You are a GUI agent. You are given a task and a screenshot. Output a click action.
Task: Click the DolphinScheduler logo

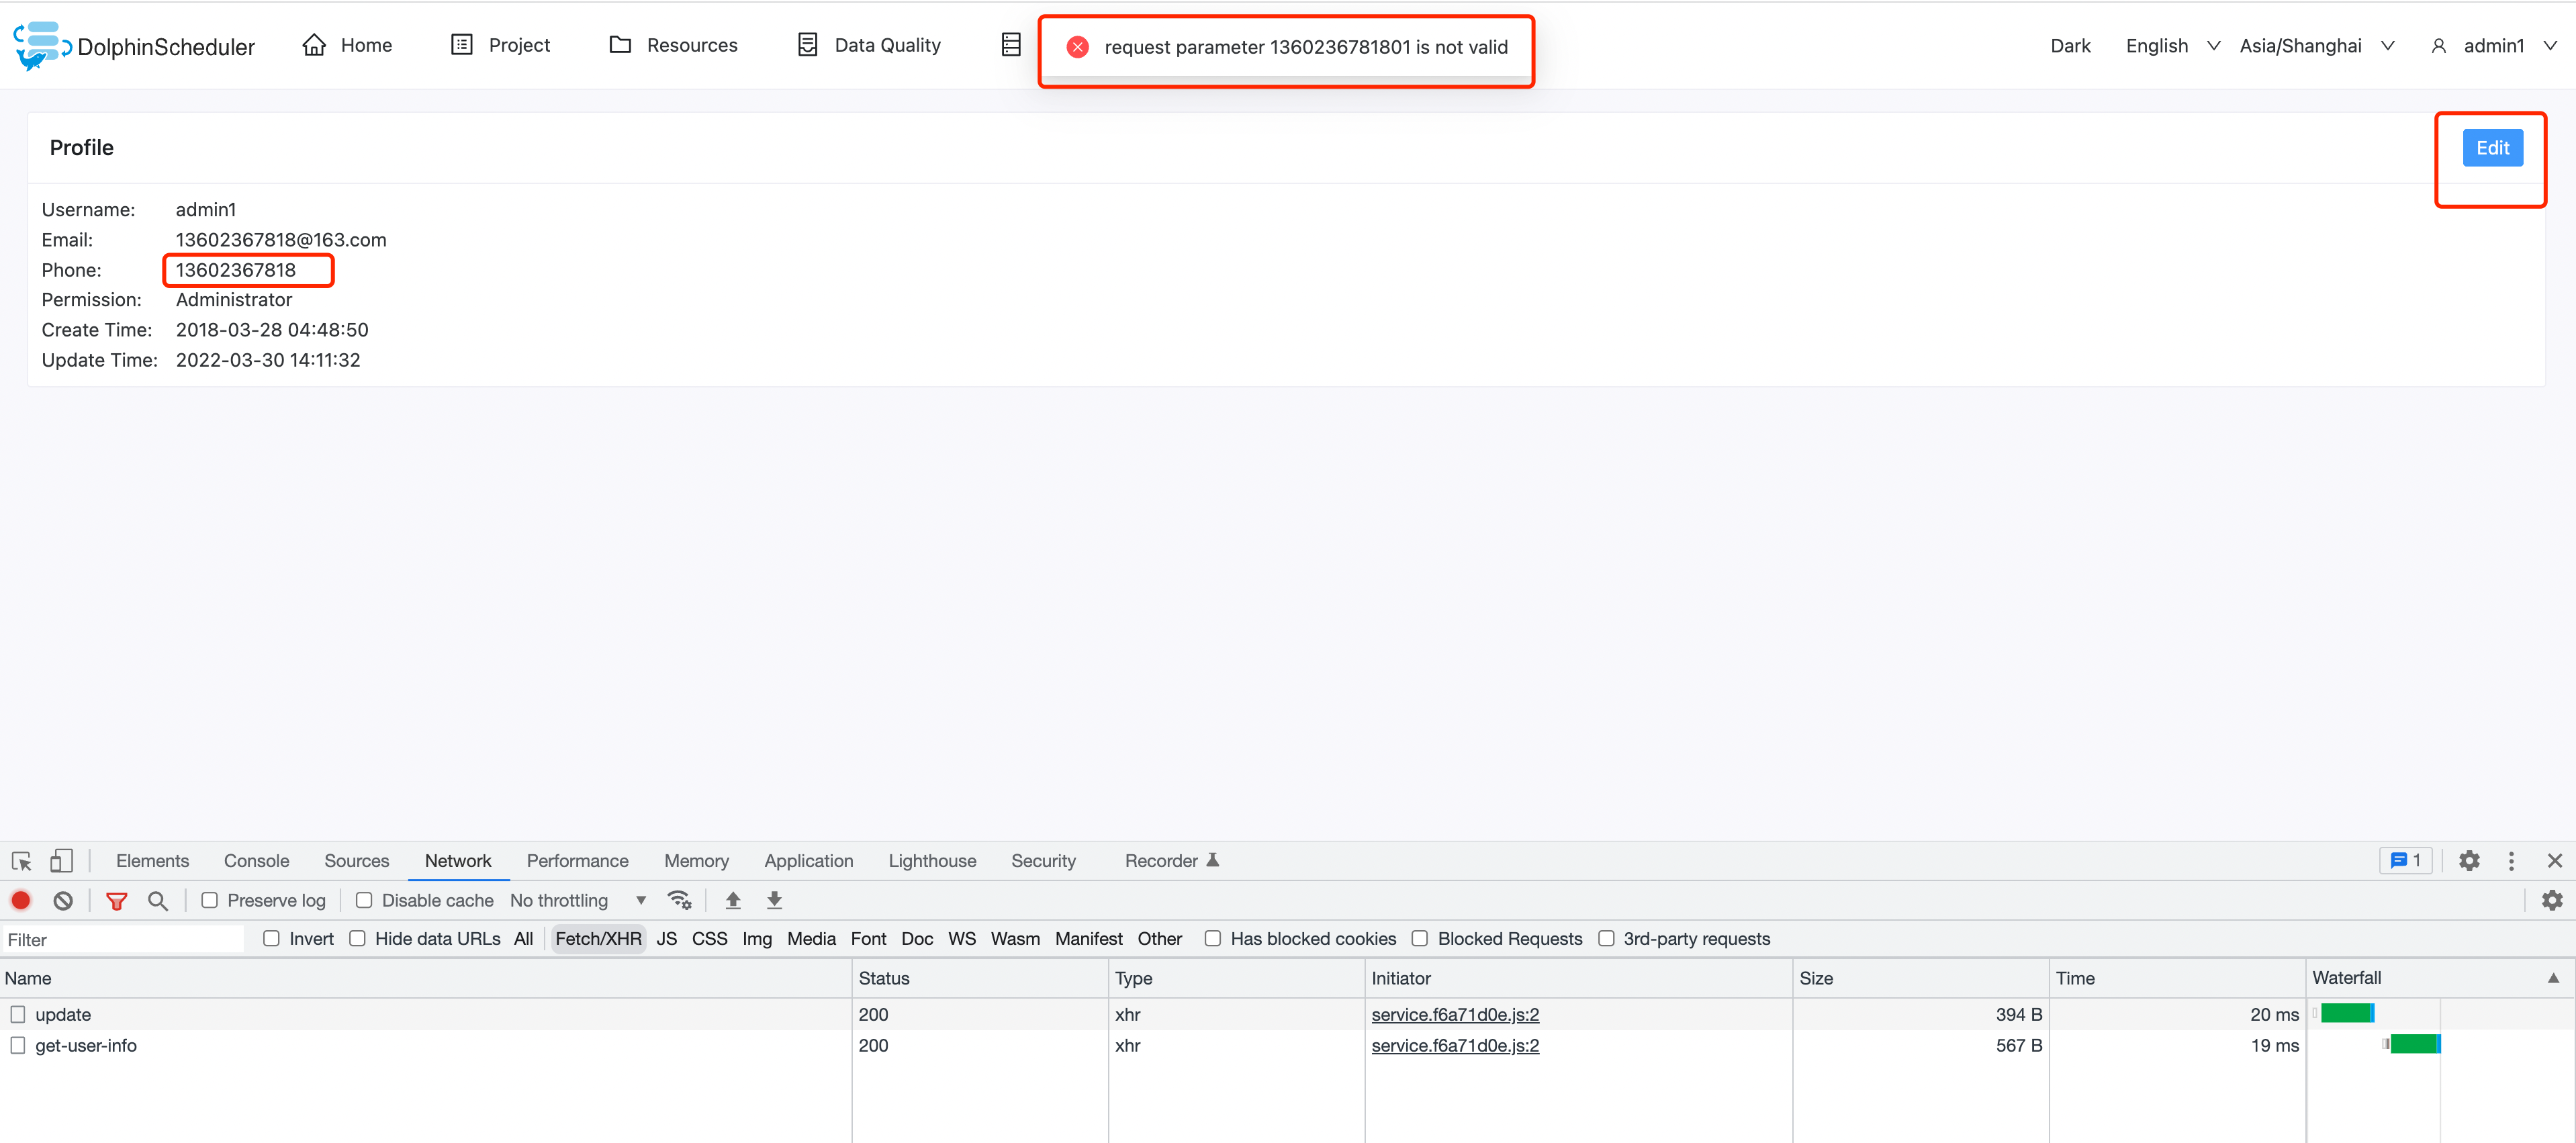pyautogui.click(x=40, y=45)
